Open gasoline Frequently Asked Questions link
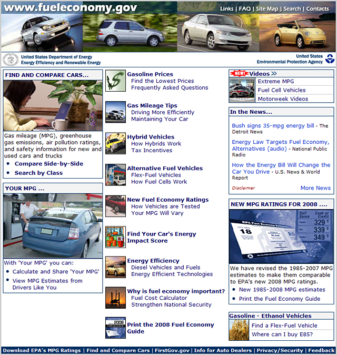The image size is (337, 355). 170,87
